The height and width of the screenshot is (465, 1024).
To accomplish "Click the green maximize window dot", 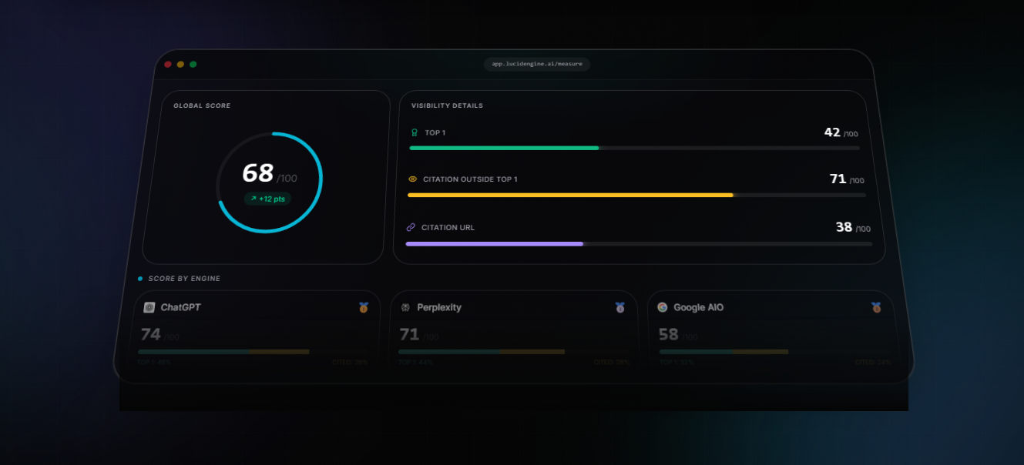I will (x=193, y=64).
